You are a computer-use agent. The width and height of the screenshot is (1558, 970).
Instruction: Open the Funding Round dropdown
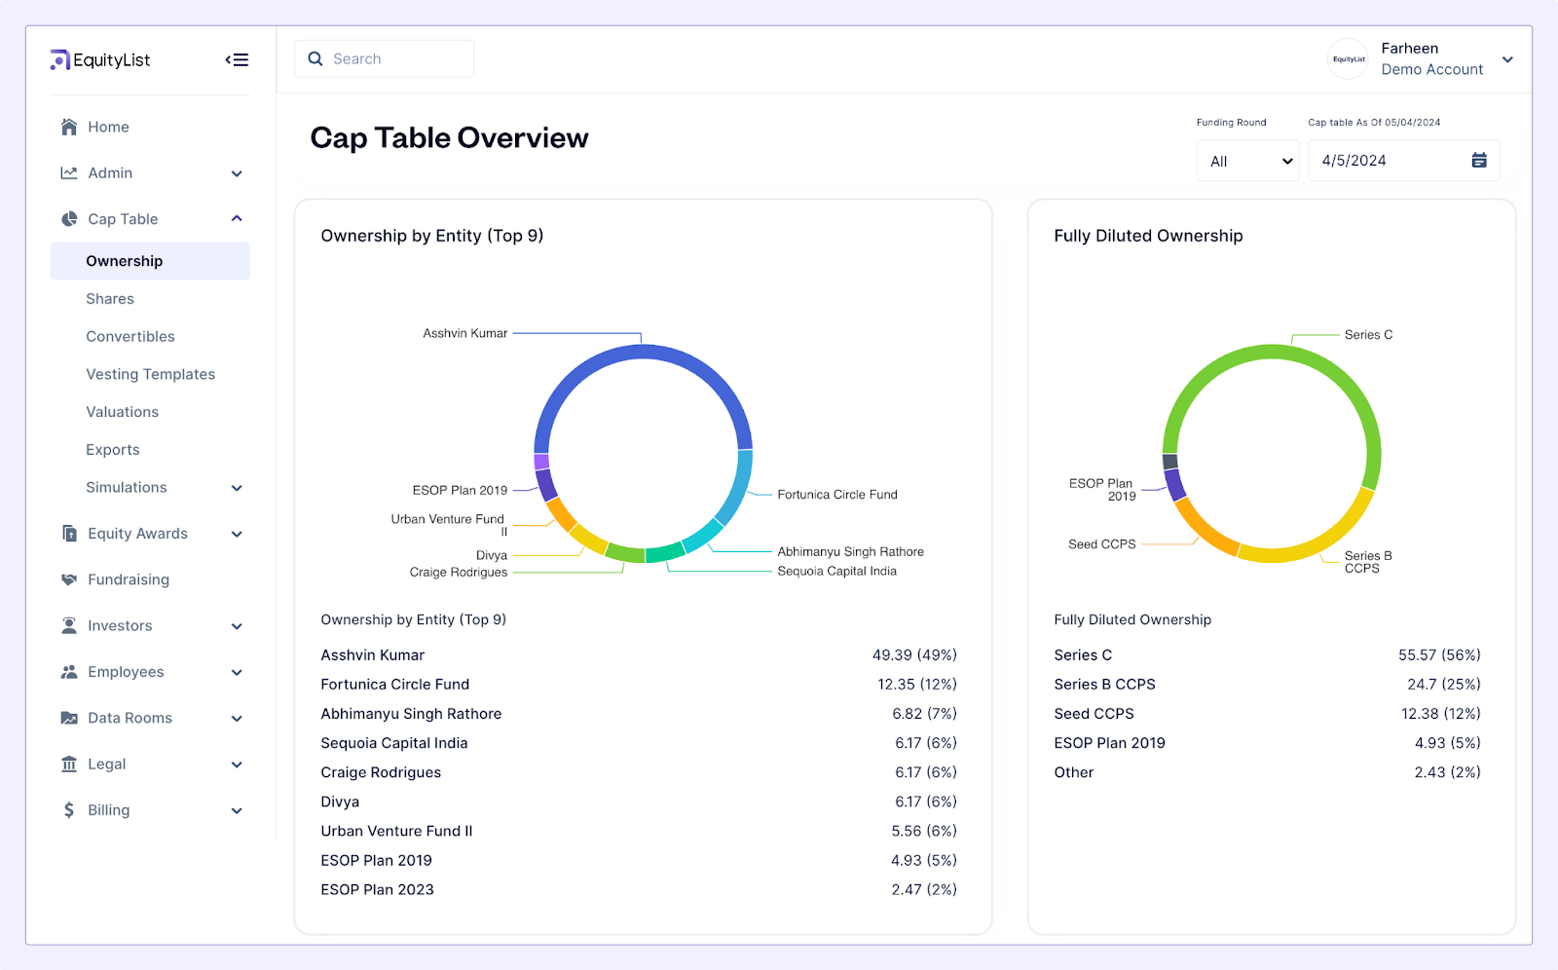click(x=1247, y=160)
